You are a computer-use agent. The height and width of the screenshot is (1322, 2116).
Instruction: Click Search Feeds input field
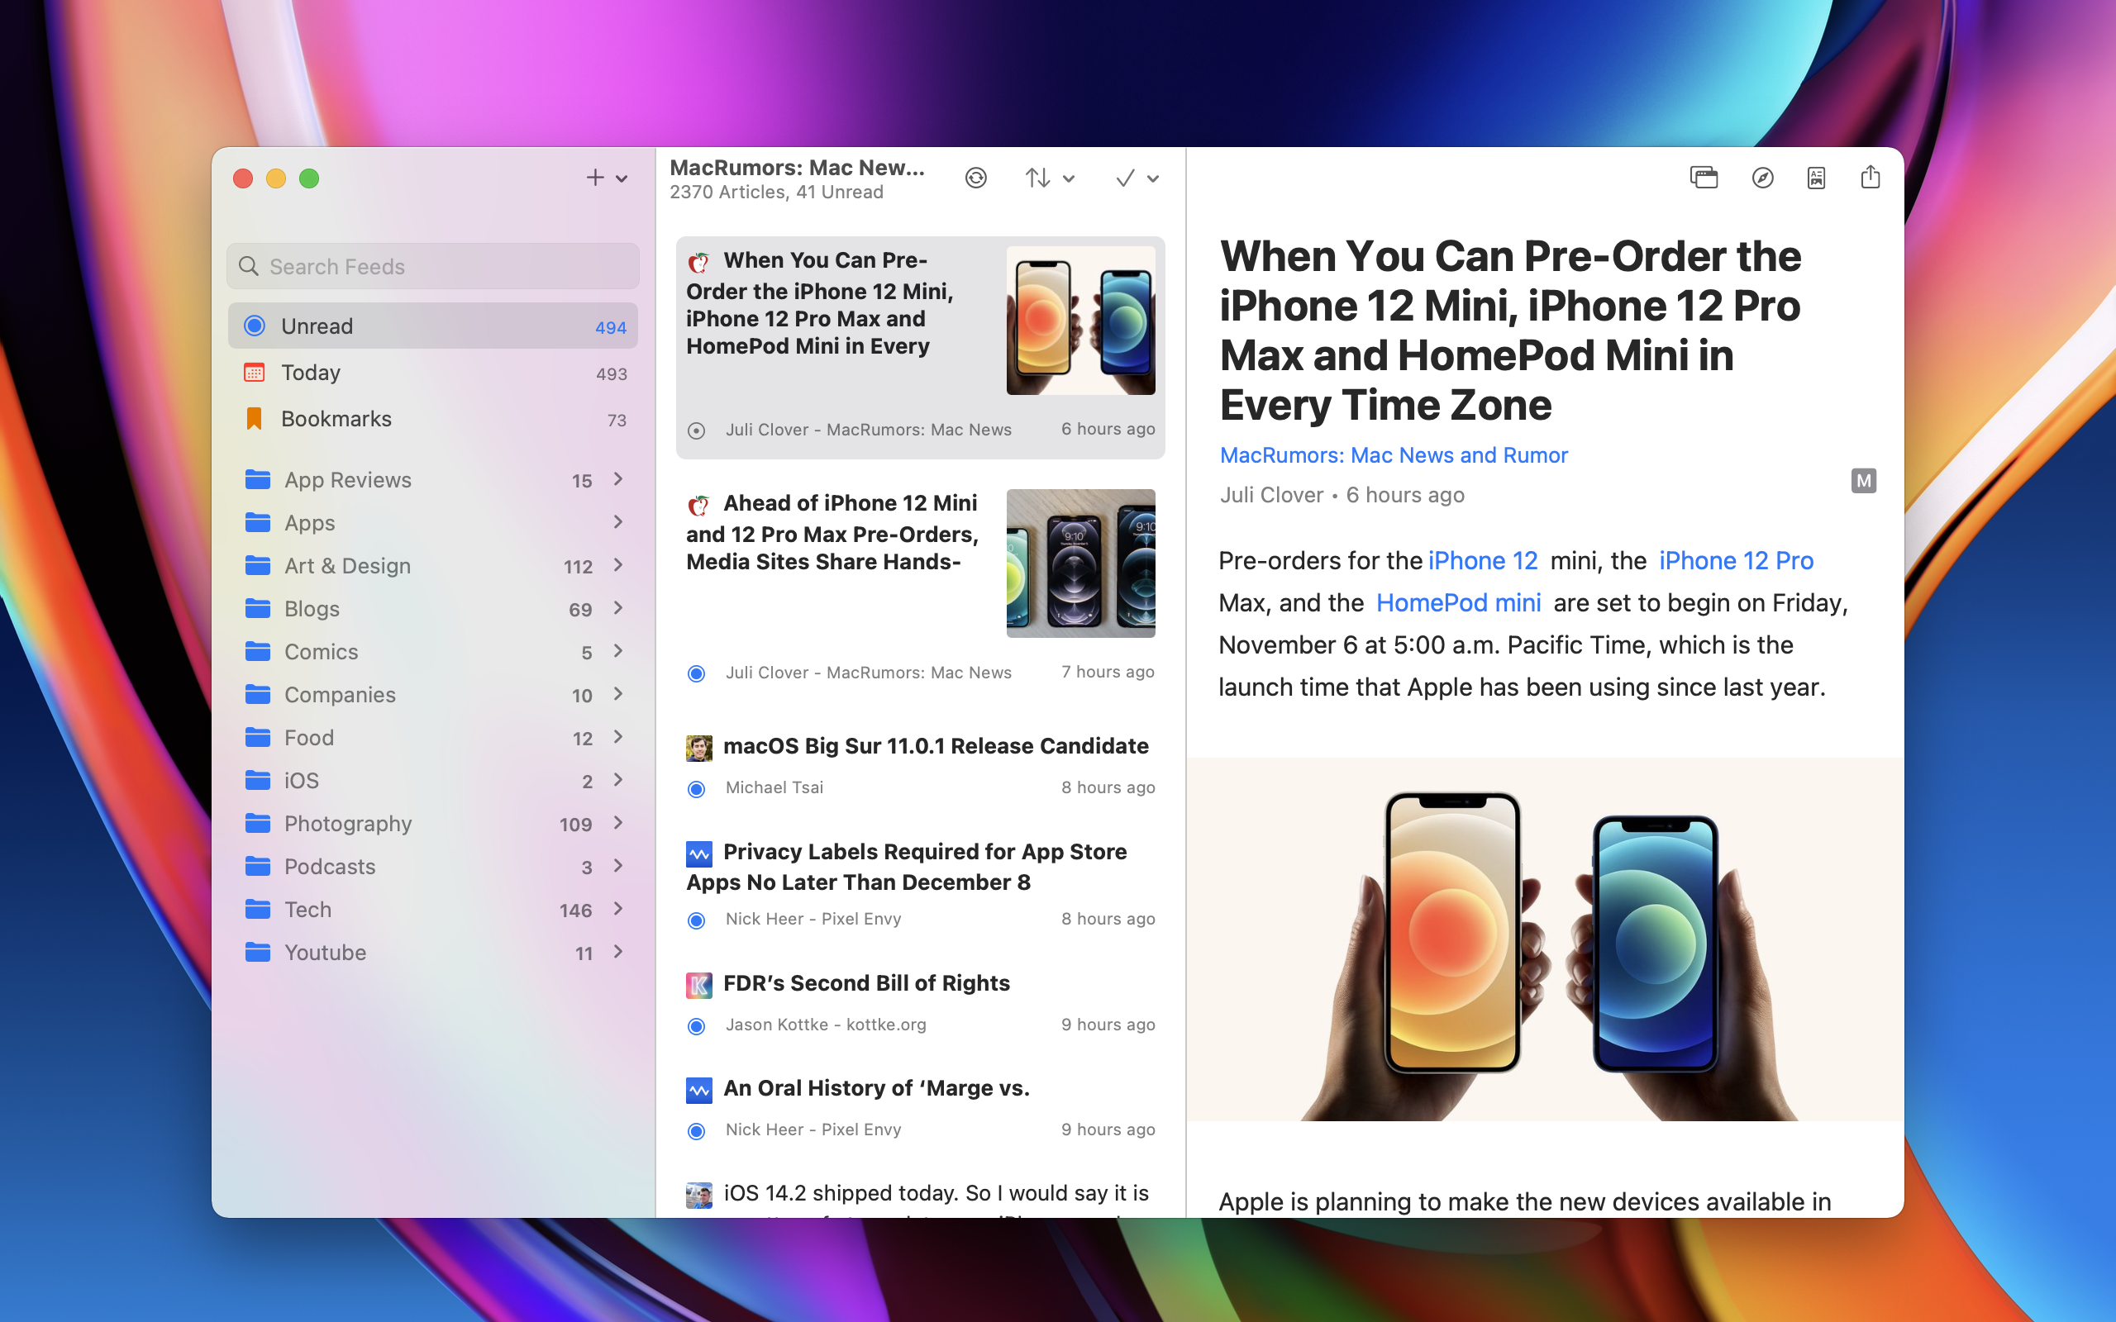[x=432, y=265]
